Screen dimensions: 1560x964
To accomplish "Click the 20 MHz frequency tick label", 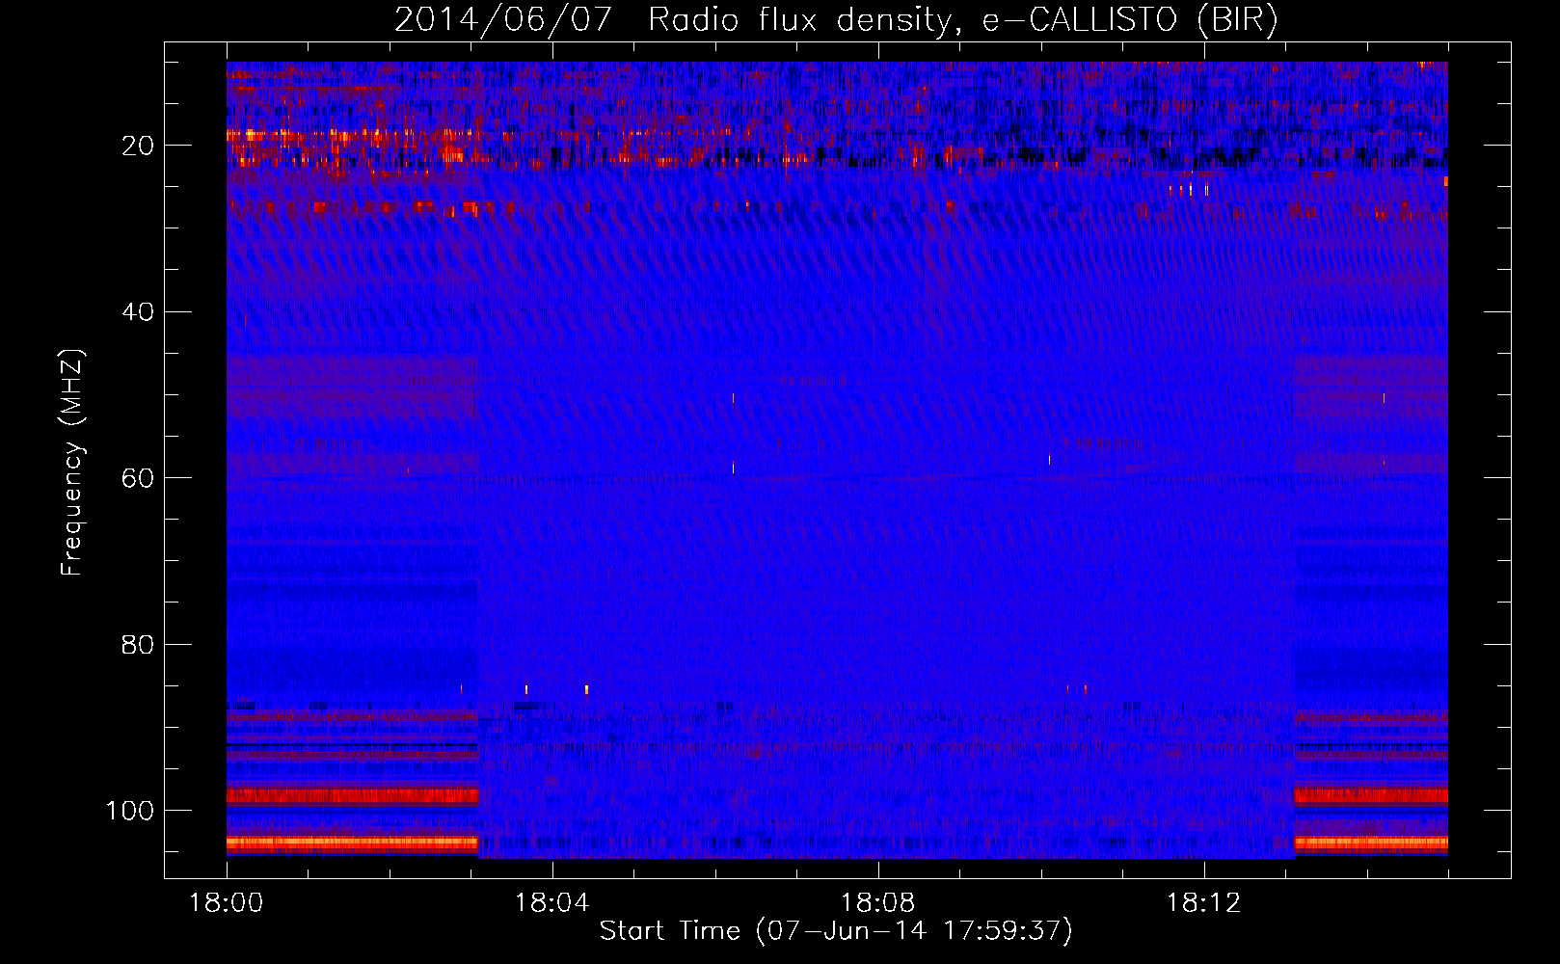I will 138,146.
